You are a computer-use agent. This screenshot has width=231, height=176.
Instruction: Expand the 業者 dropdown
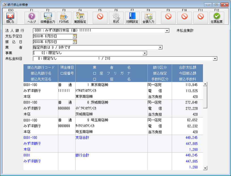[160, 47]
